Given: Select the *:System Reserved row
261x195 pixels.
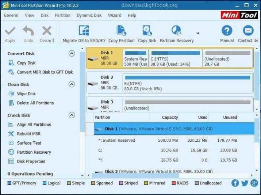Looking at the screenshot, I should tap(170, 140).
